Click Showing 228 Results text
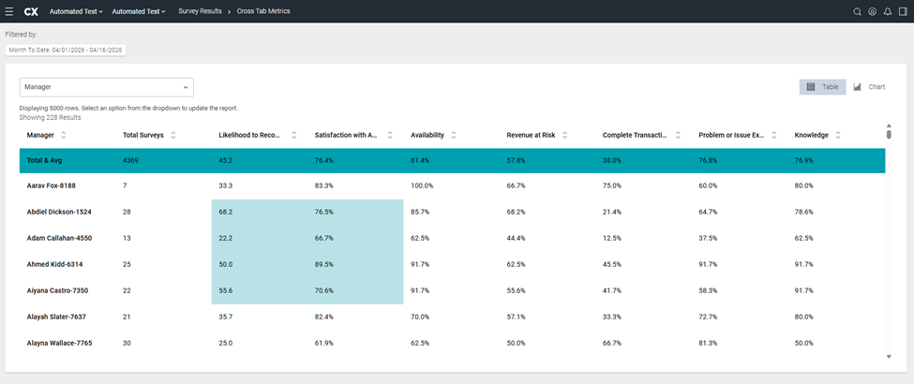The height and width of the screenshot is (384, 914). tap(50, 118)
